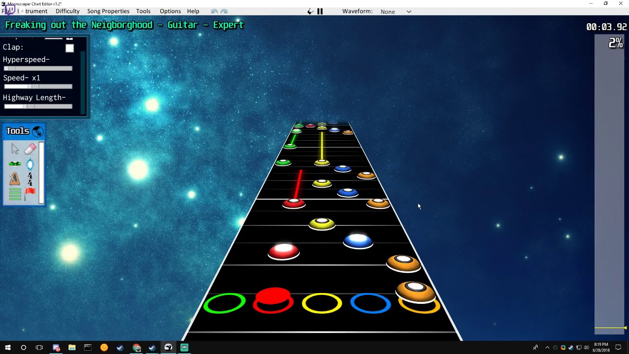Open the orange music app on taskbar

coord(104,348)
